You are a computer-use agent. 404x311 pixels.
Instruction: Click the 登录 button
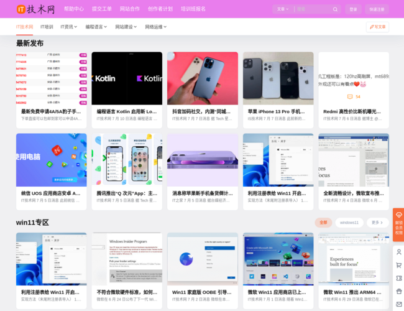point(353,9)
